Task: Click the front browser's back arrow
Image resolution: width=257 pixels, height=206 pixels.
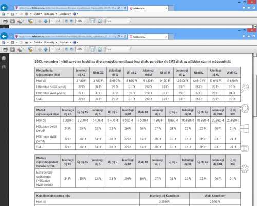Action: point(4,36)
